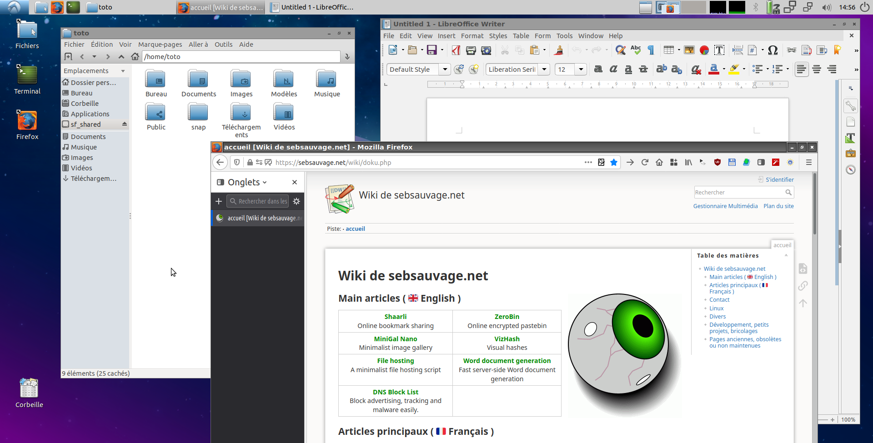Image resolution: width=873 pixels, height=443 pixels.
Task: Open the Marque-pages menu in file manager
Action: [x=160, y=45]
